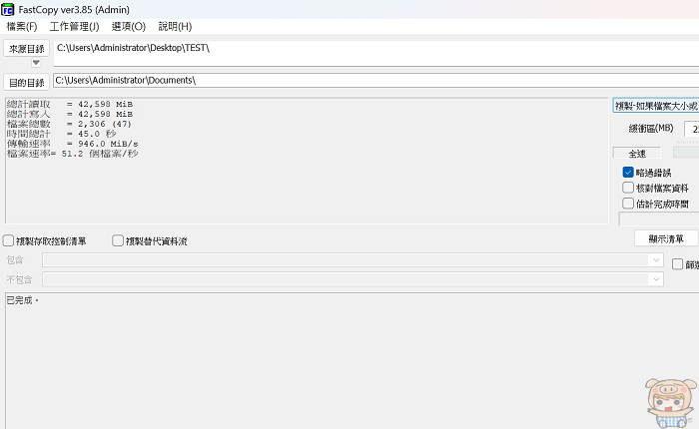
Task: Open the 說明(H) help menu
Action: pos(175,27)
